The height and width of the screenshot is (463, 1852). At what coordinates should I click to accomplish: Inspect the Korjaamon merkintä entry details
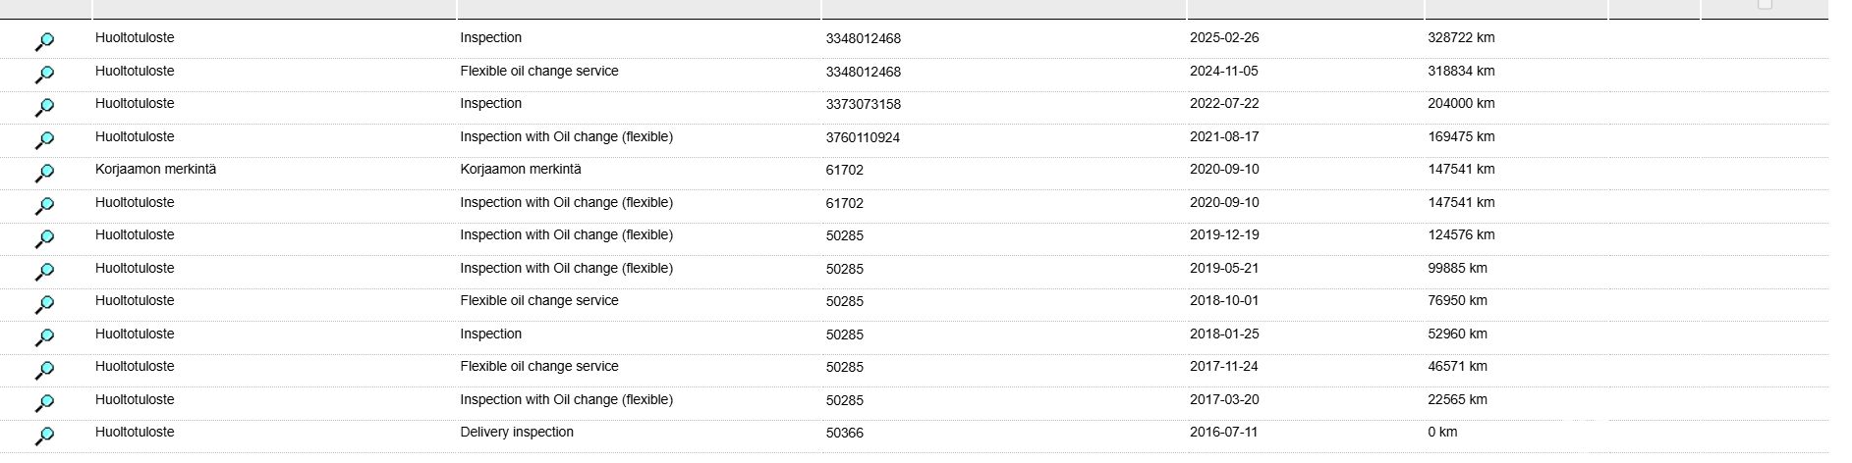tap(44, 173)
